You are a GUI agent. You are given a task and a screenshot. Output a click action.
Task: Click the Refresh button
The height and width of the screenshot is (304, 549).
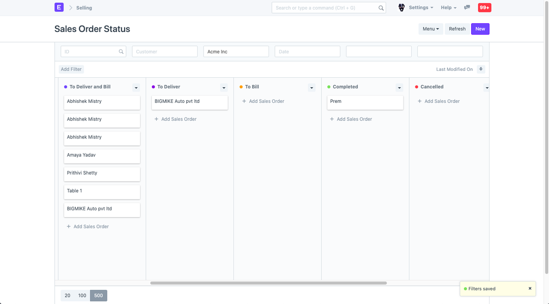[x=457, y=29]
